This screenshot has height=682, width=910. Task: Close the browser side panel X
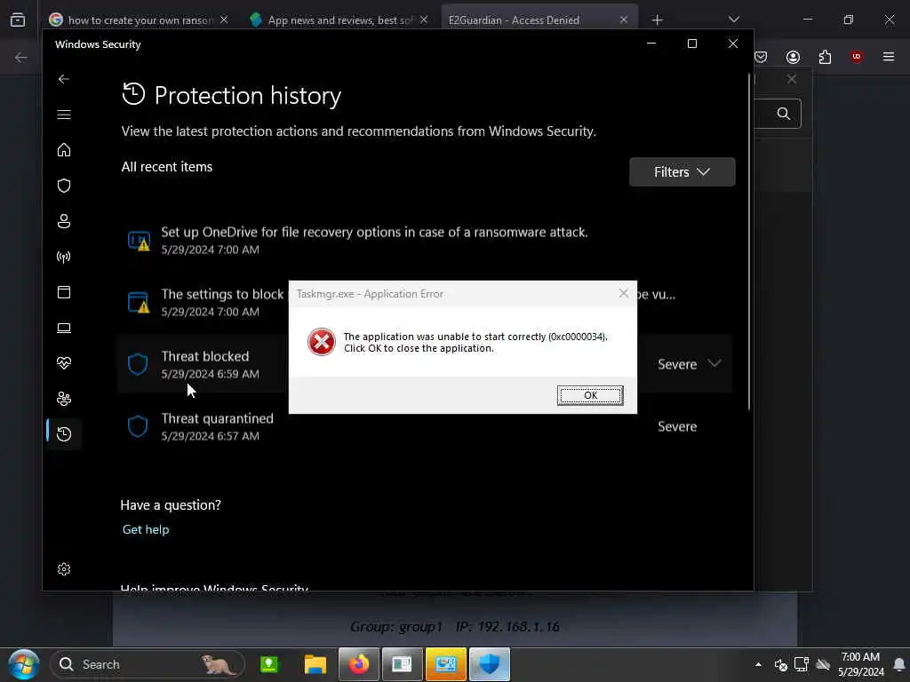click(x=792, y=79)
